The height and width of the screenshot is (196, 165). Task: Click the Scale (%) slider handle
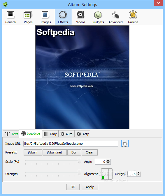point(79,160)
